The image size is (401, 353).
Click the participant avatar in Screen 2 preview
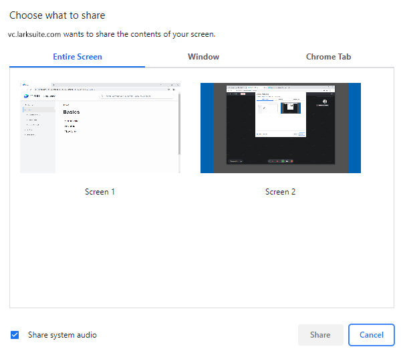(x=324, y=102)
